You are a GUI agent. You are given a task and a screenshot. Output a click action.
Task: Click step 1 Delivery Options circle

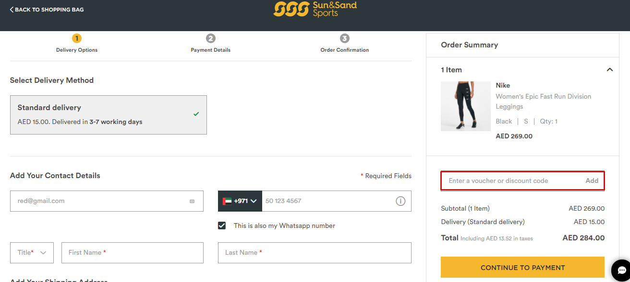[x=77, y=38]
